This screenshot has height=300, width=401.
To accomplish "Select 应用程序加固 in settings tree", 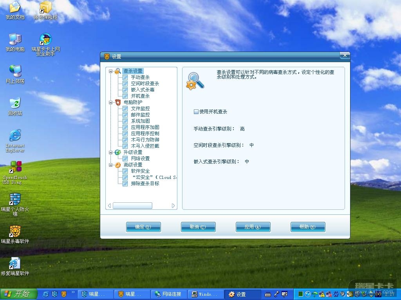I will pos(145,127).
